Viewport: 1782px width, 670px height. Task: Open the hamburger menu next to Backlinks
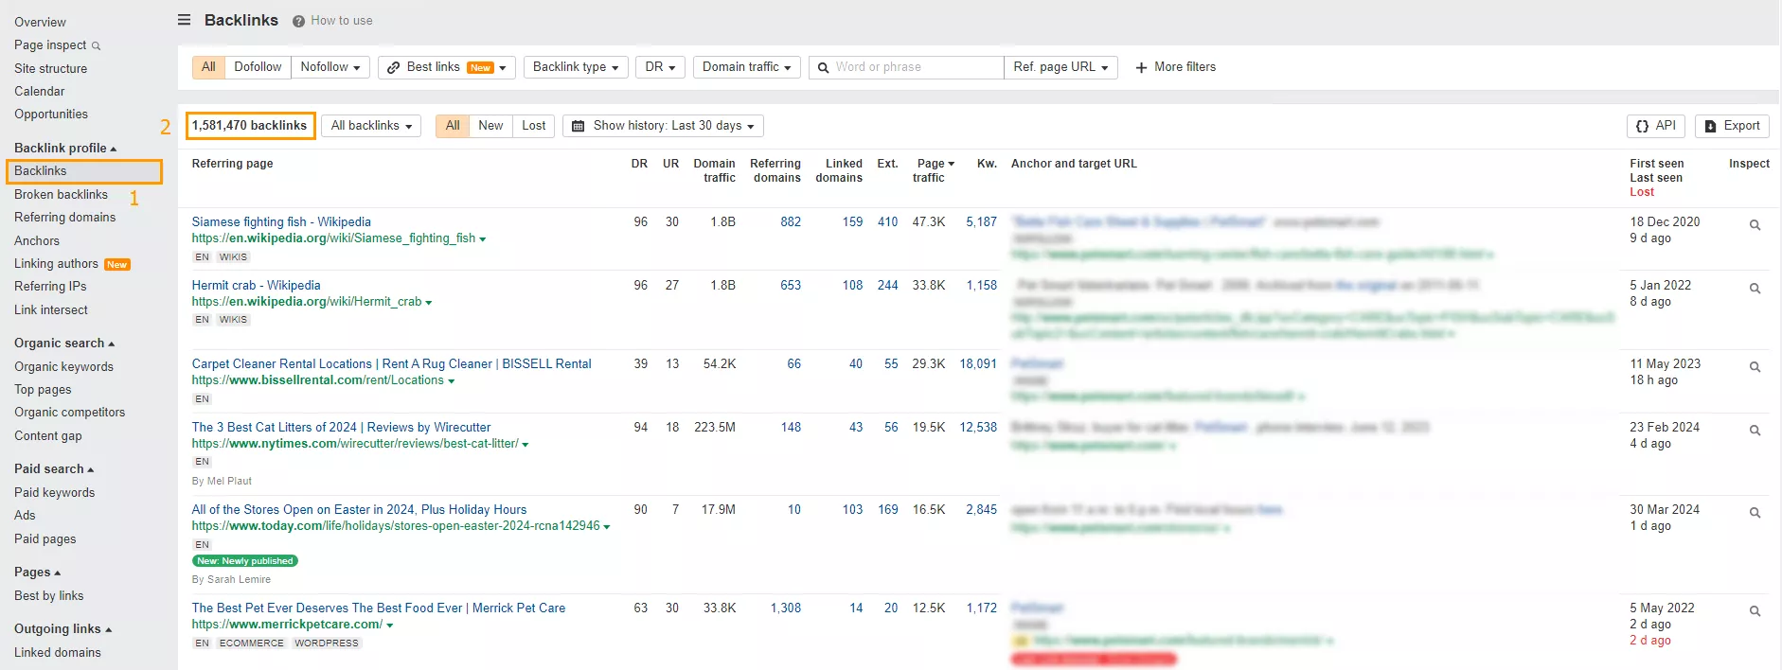click(184, 20)
